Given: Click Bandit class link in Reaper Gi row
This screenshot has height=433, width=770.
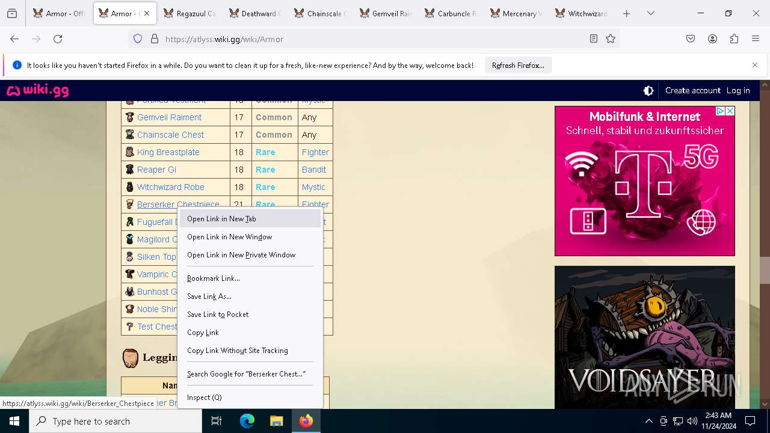Looking at the screenshot, I should [314, 170].
